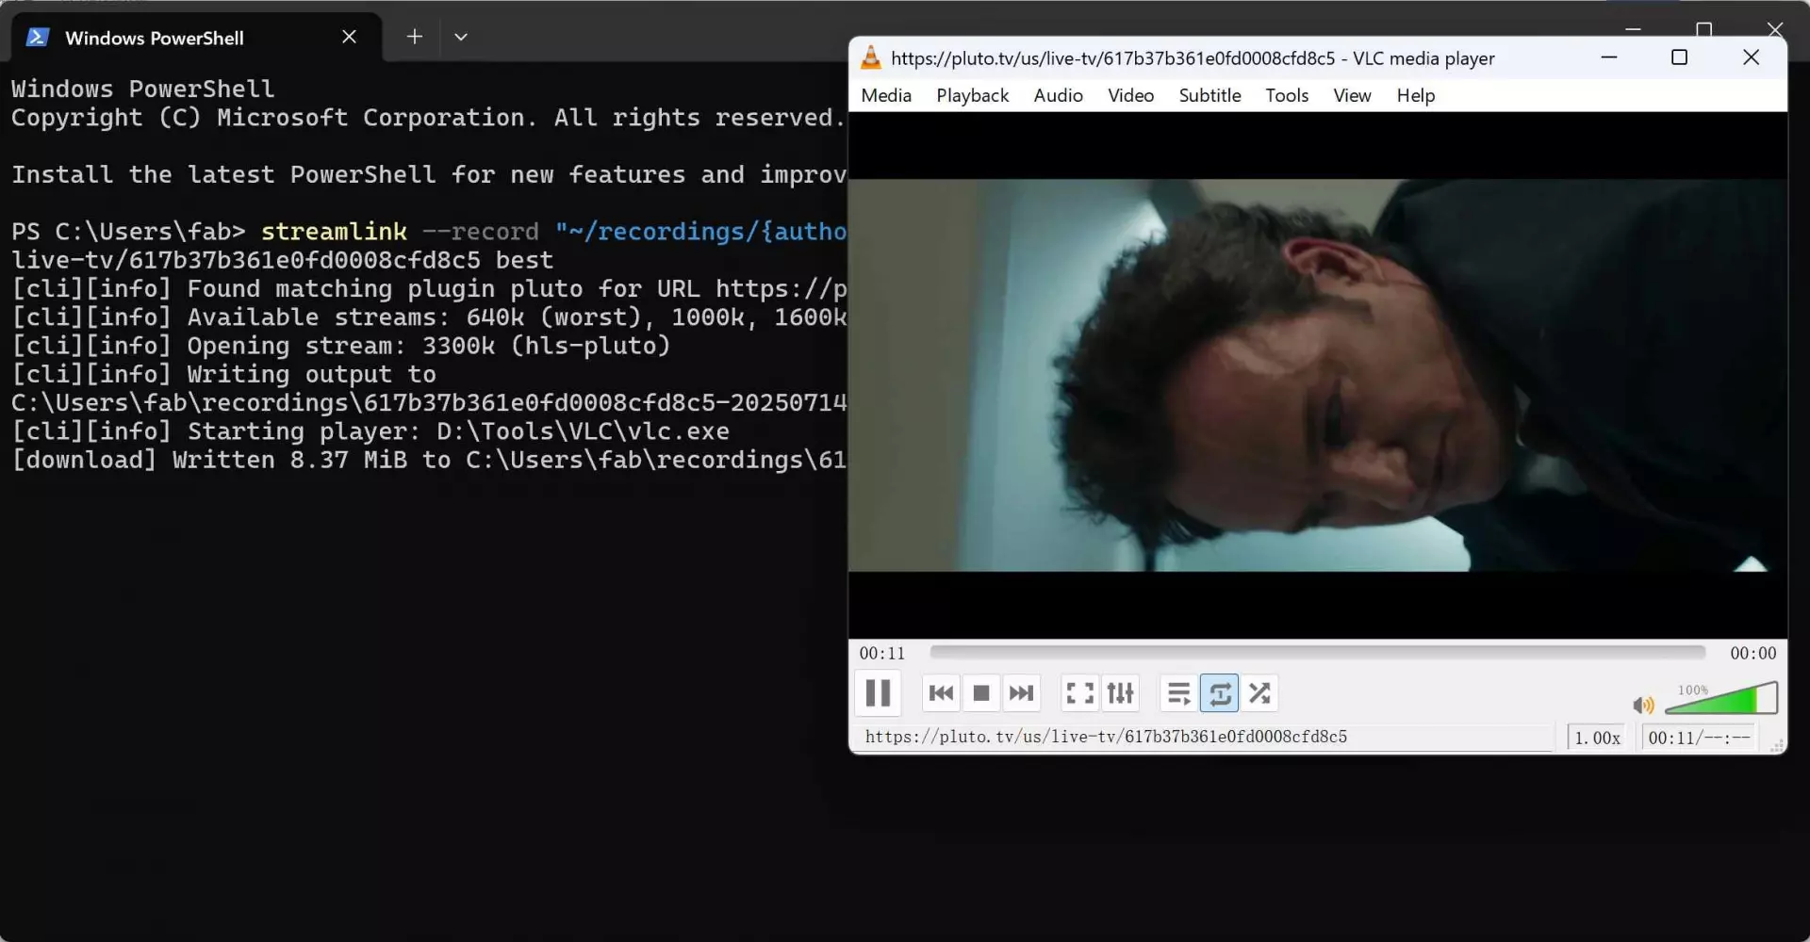Adjust the VLC volume slider

[x=1721, y=699]
